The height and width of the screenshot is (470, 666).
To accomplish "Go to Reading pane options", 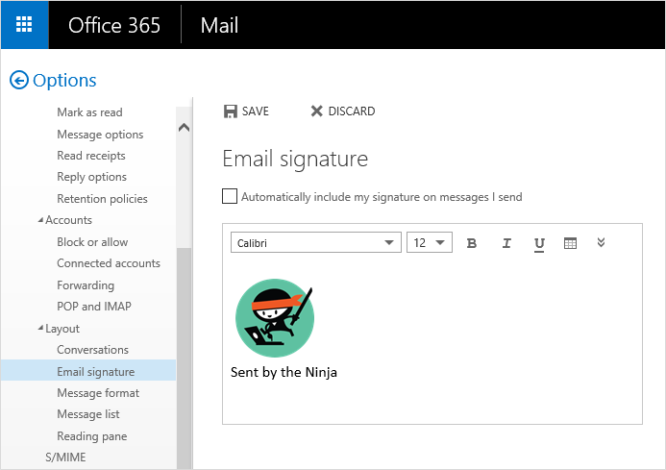I will tap(92, 436).
